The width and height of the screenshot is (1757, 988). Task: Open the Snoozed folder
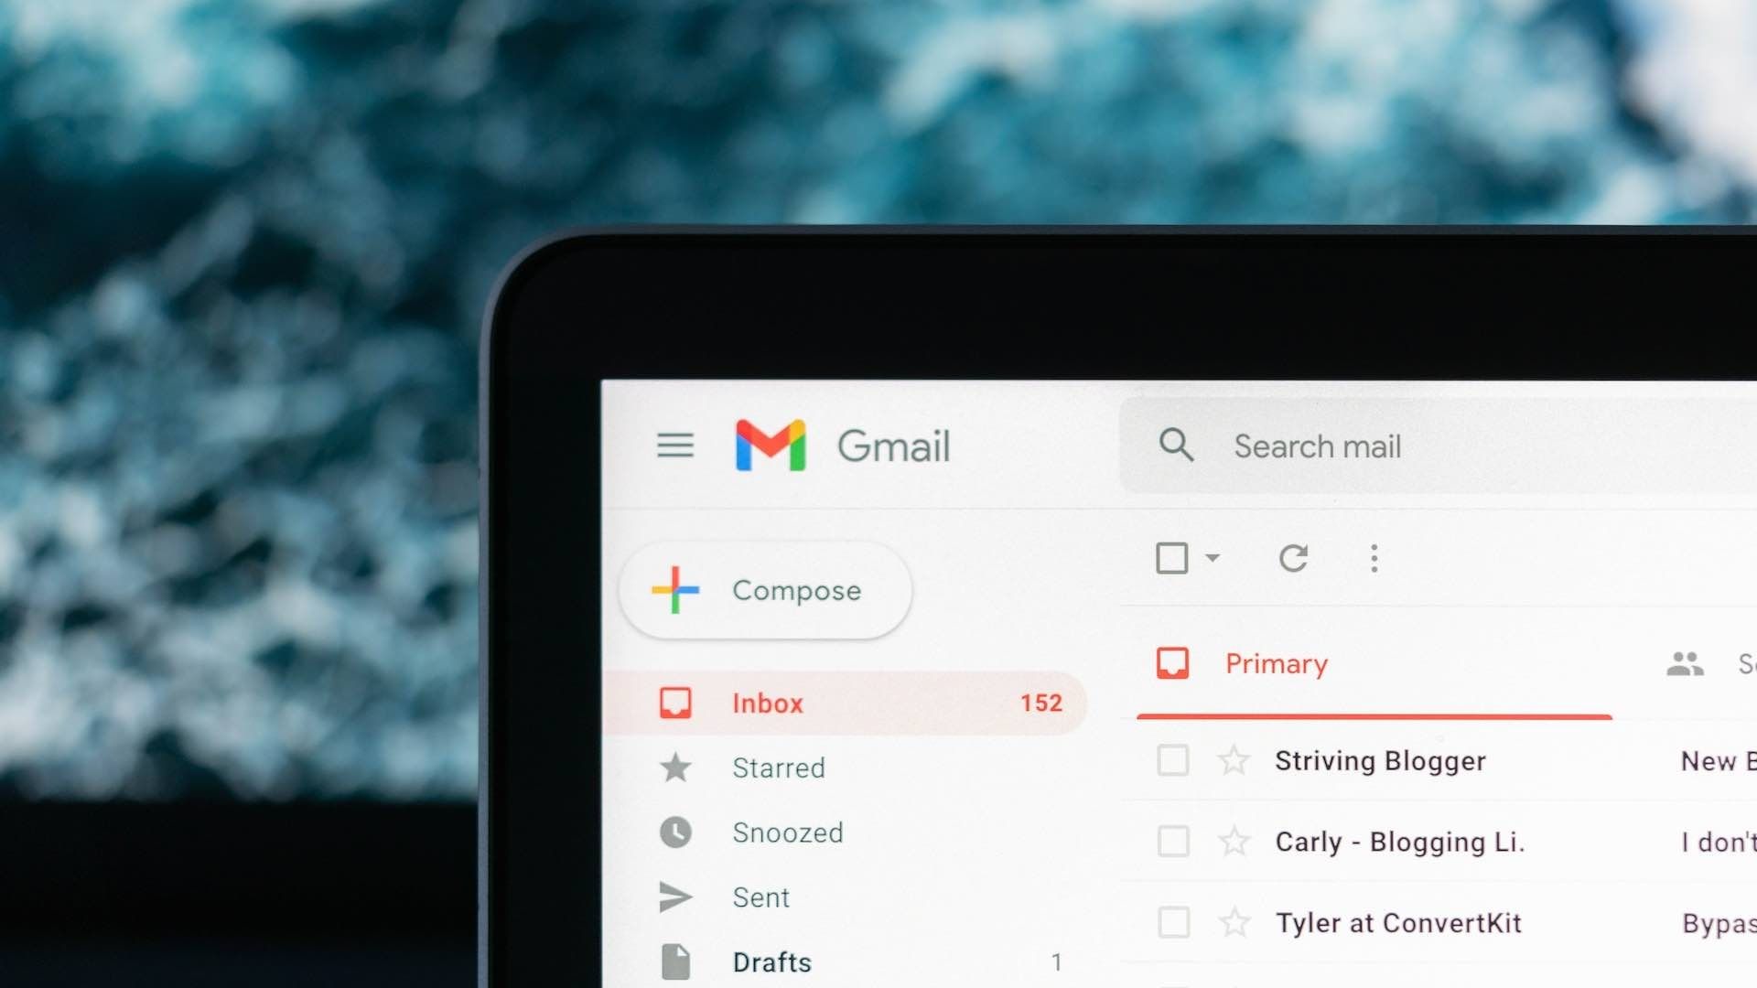(784, 832)
